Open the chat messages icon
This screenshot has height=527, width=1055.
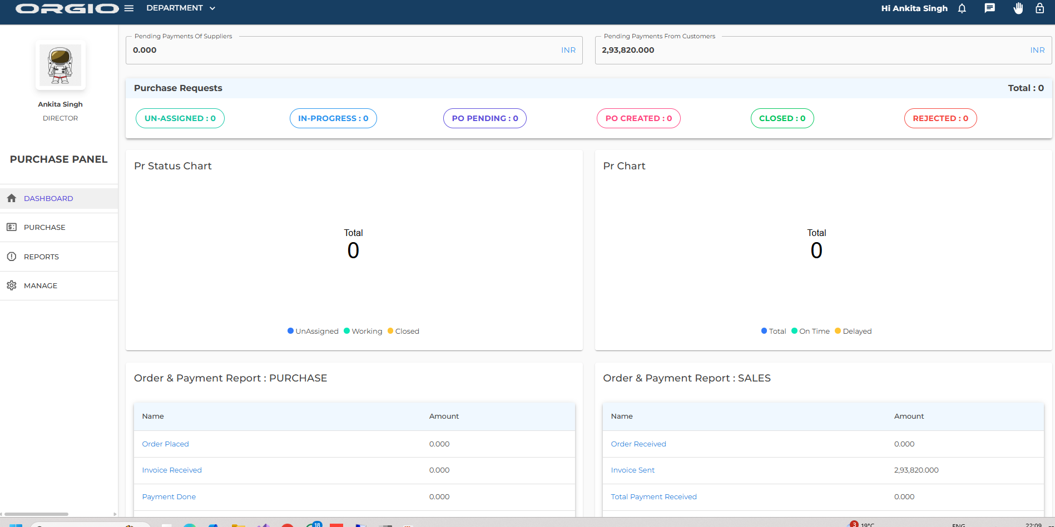click(x=989, y=8)
